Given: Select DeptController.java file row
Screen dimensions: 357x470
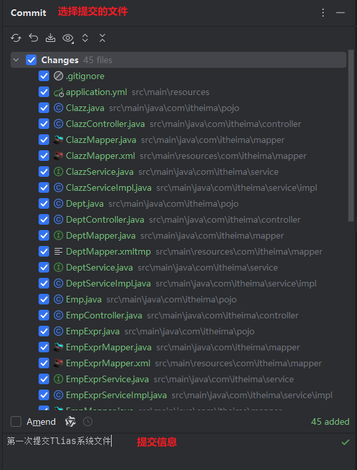Looking at the screenshot, I should [178, 219].
